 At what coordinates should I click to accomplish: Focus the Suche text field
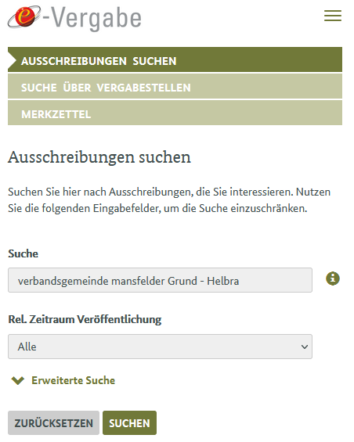[160, 280]
